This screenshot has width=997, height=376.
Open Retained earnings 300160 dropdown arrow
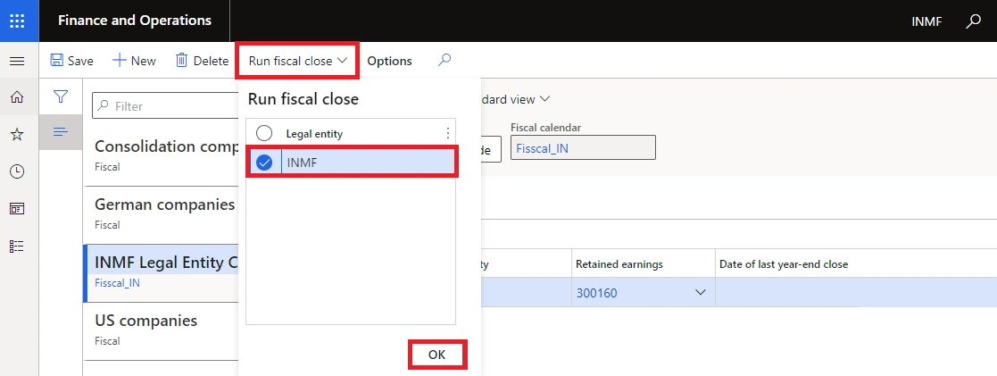point(701,293)
